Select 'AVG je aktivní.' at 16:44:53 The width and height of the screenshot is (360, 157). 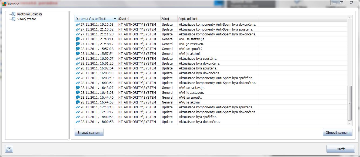[190, 102]
